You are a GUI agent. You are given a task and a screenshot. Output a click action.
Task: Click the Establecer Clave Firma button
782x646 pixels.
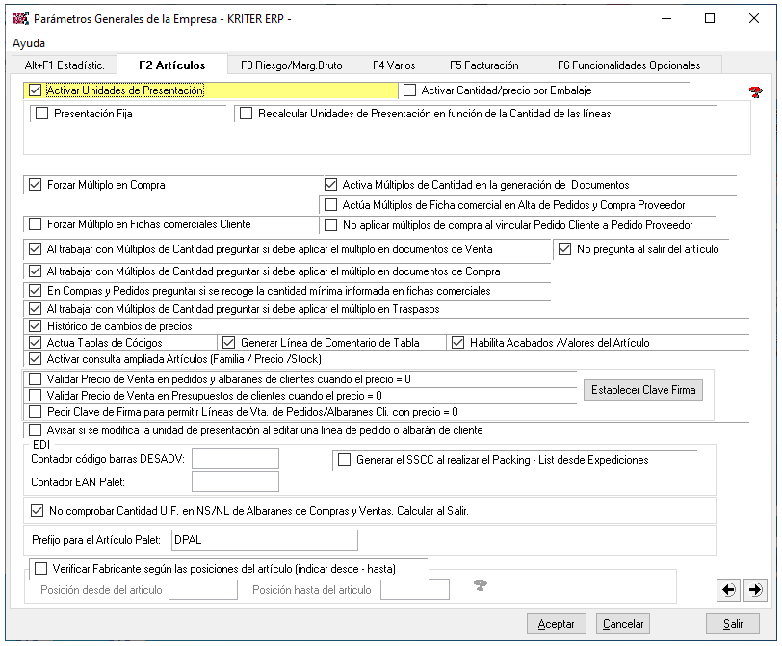[643, 390]
